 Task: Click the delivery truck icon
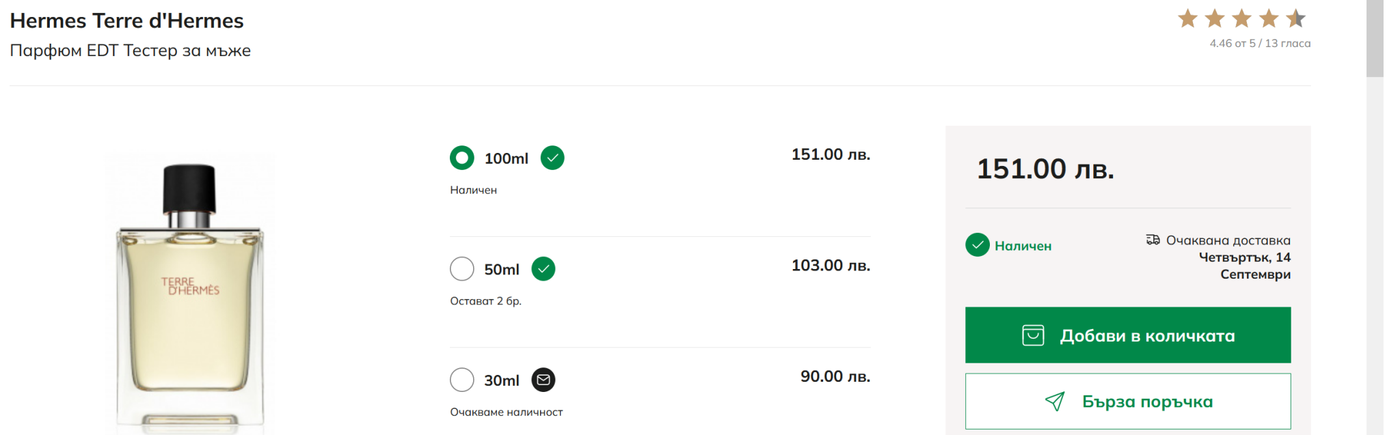(x=1153, y=240)
